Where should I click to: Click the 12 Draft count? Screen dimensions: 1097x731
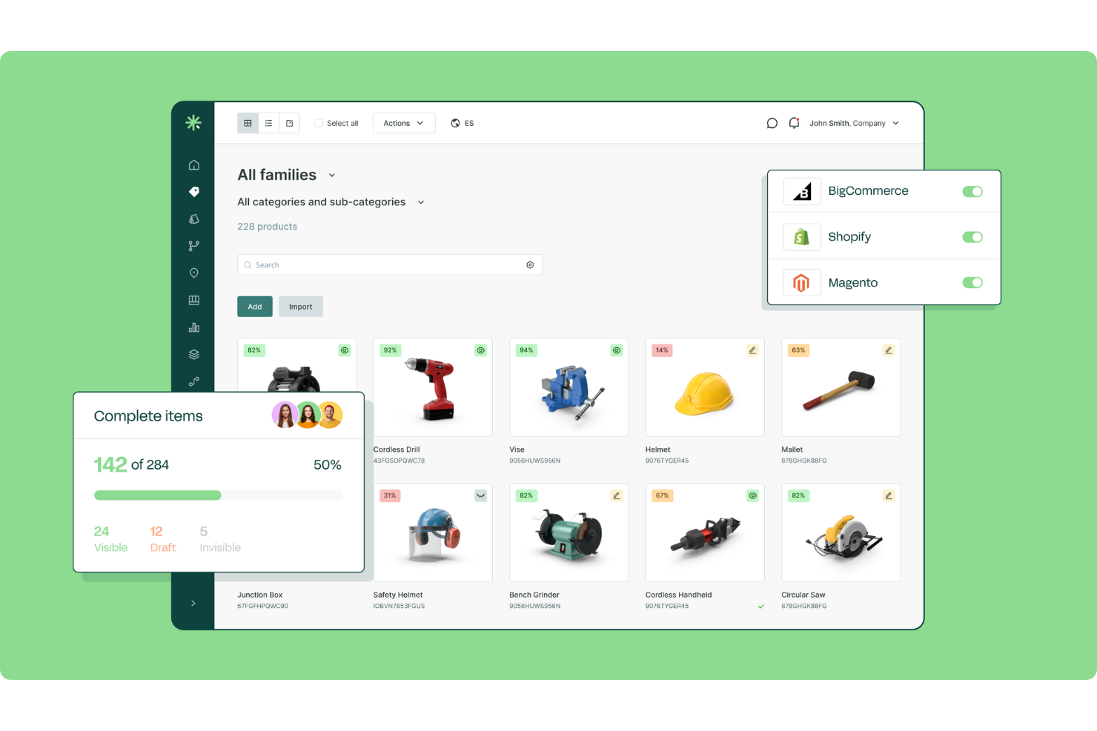[163, 539]
